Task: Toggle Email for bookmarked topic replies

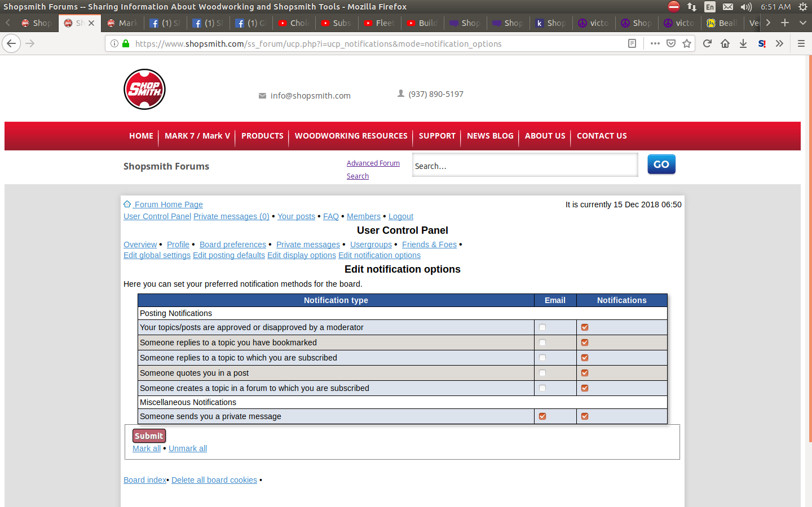Action: 542,343
